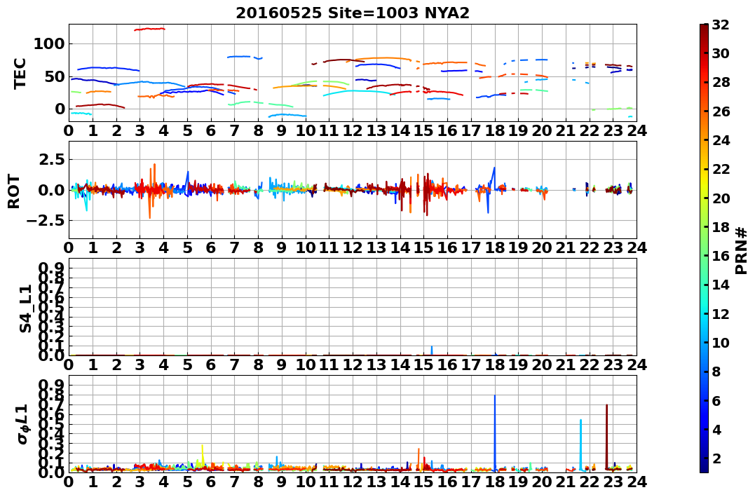Click the plot title "20160525 Site=1003 NYA2"
The width and height of the screenshot is (755, 497).
pos(353,13)
